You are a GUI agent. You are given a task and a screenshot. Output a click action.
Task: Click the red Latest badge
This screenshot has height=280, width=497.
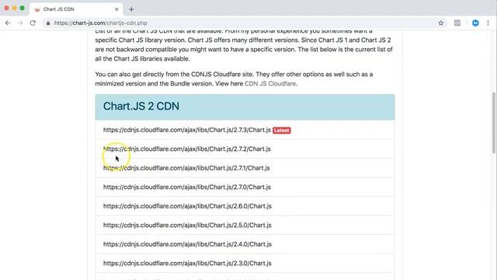coord(281,130)
